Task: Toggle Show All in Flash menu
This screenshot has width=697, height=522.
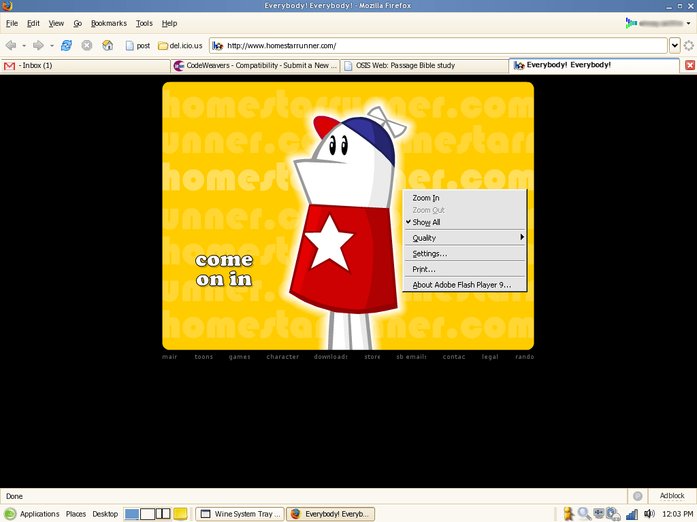Action: [x=464, y=222]
